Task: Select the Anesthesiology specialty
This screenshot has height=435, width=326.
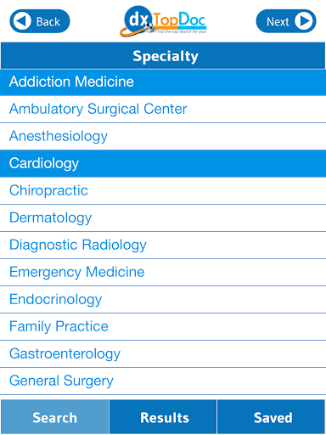Action: pos(163,136)
